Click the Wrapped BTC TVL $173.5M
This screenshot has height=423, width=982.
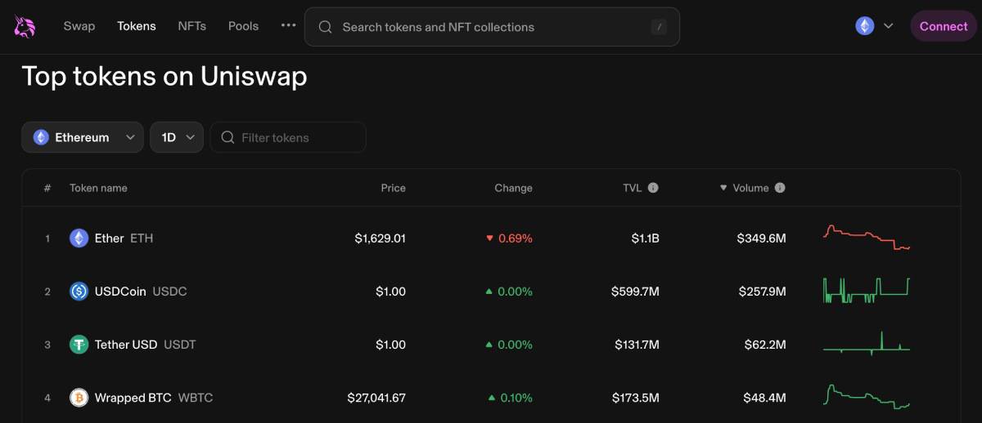636,398
